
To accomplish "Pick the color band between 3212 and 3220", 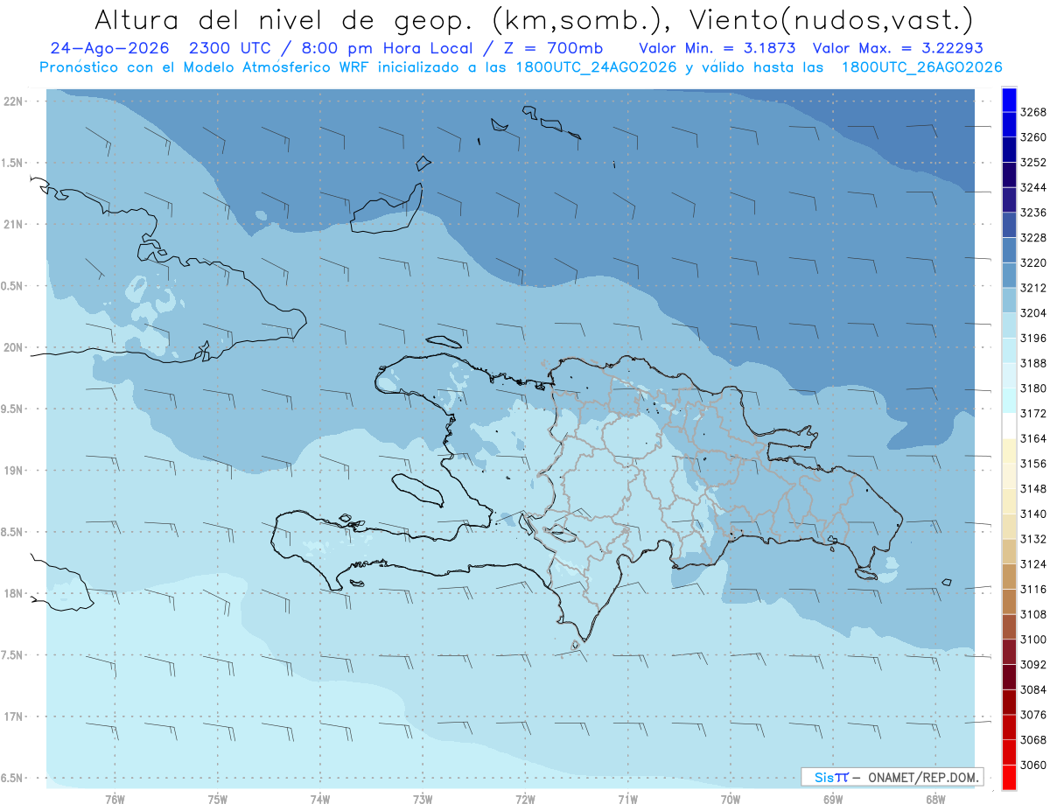I will pyautogui.click(x=1009, y=276).
